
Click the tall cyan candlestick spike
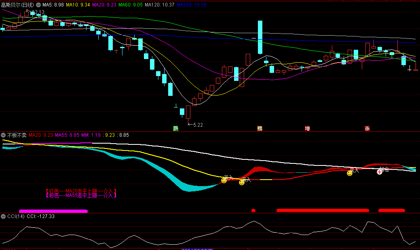tap(260, 37)
